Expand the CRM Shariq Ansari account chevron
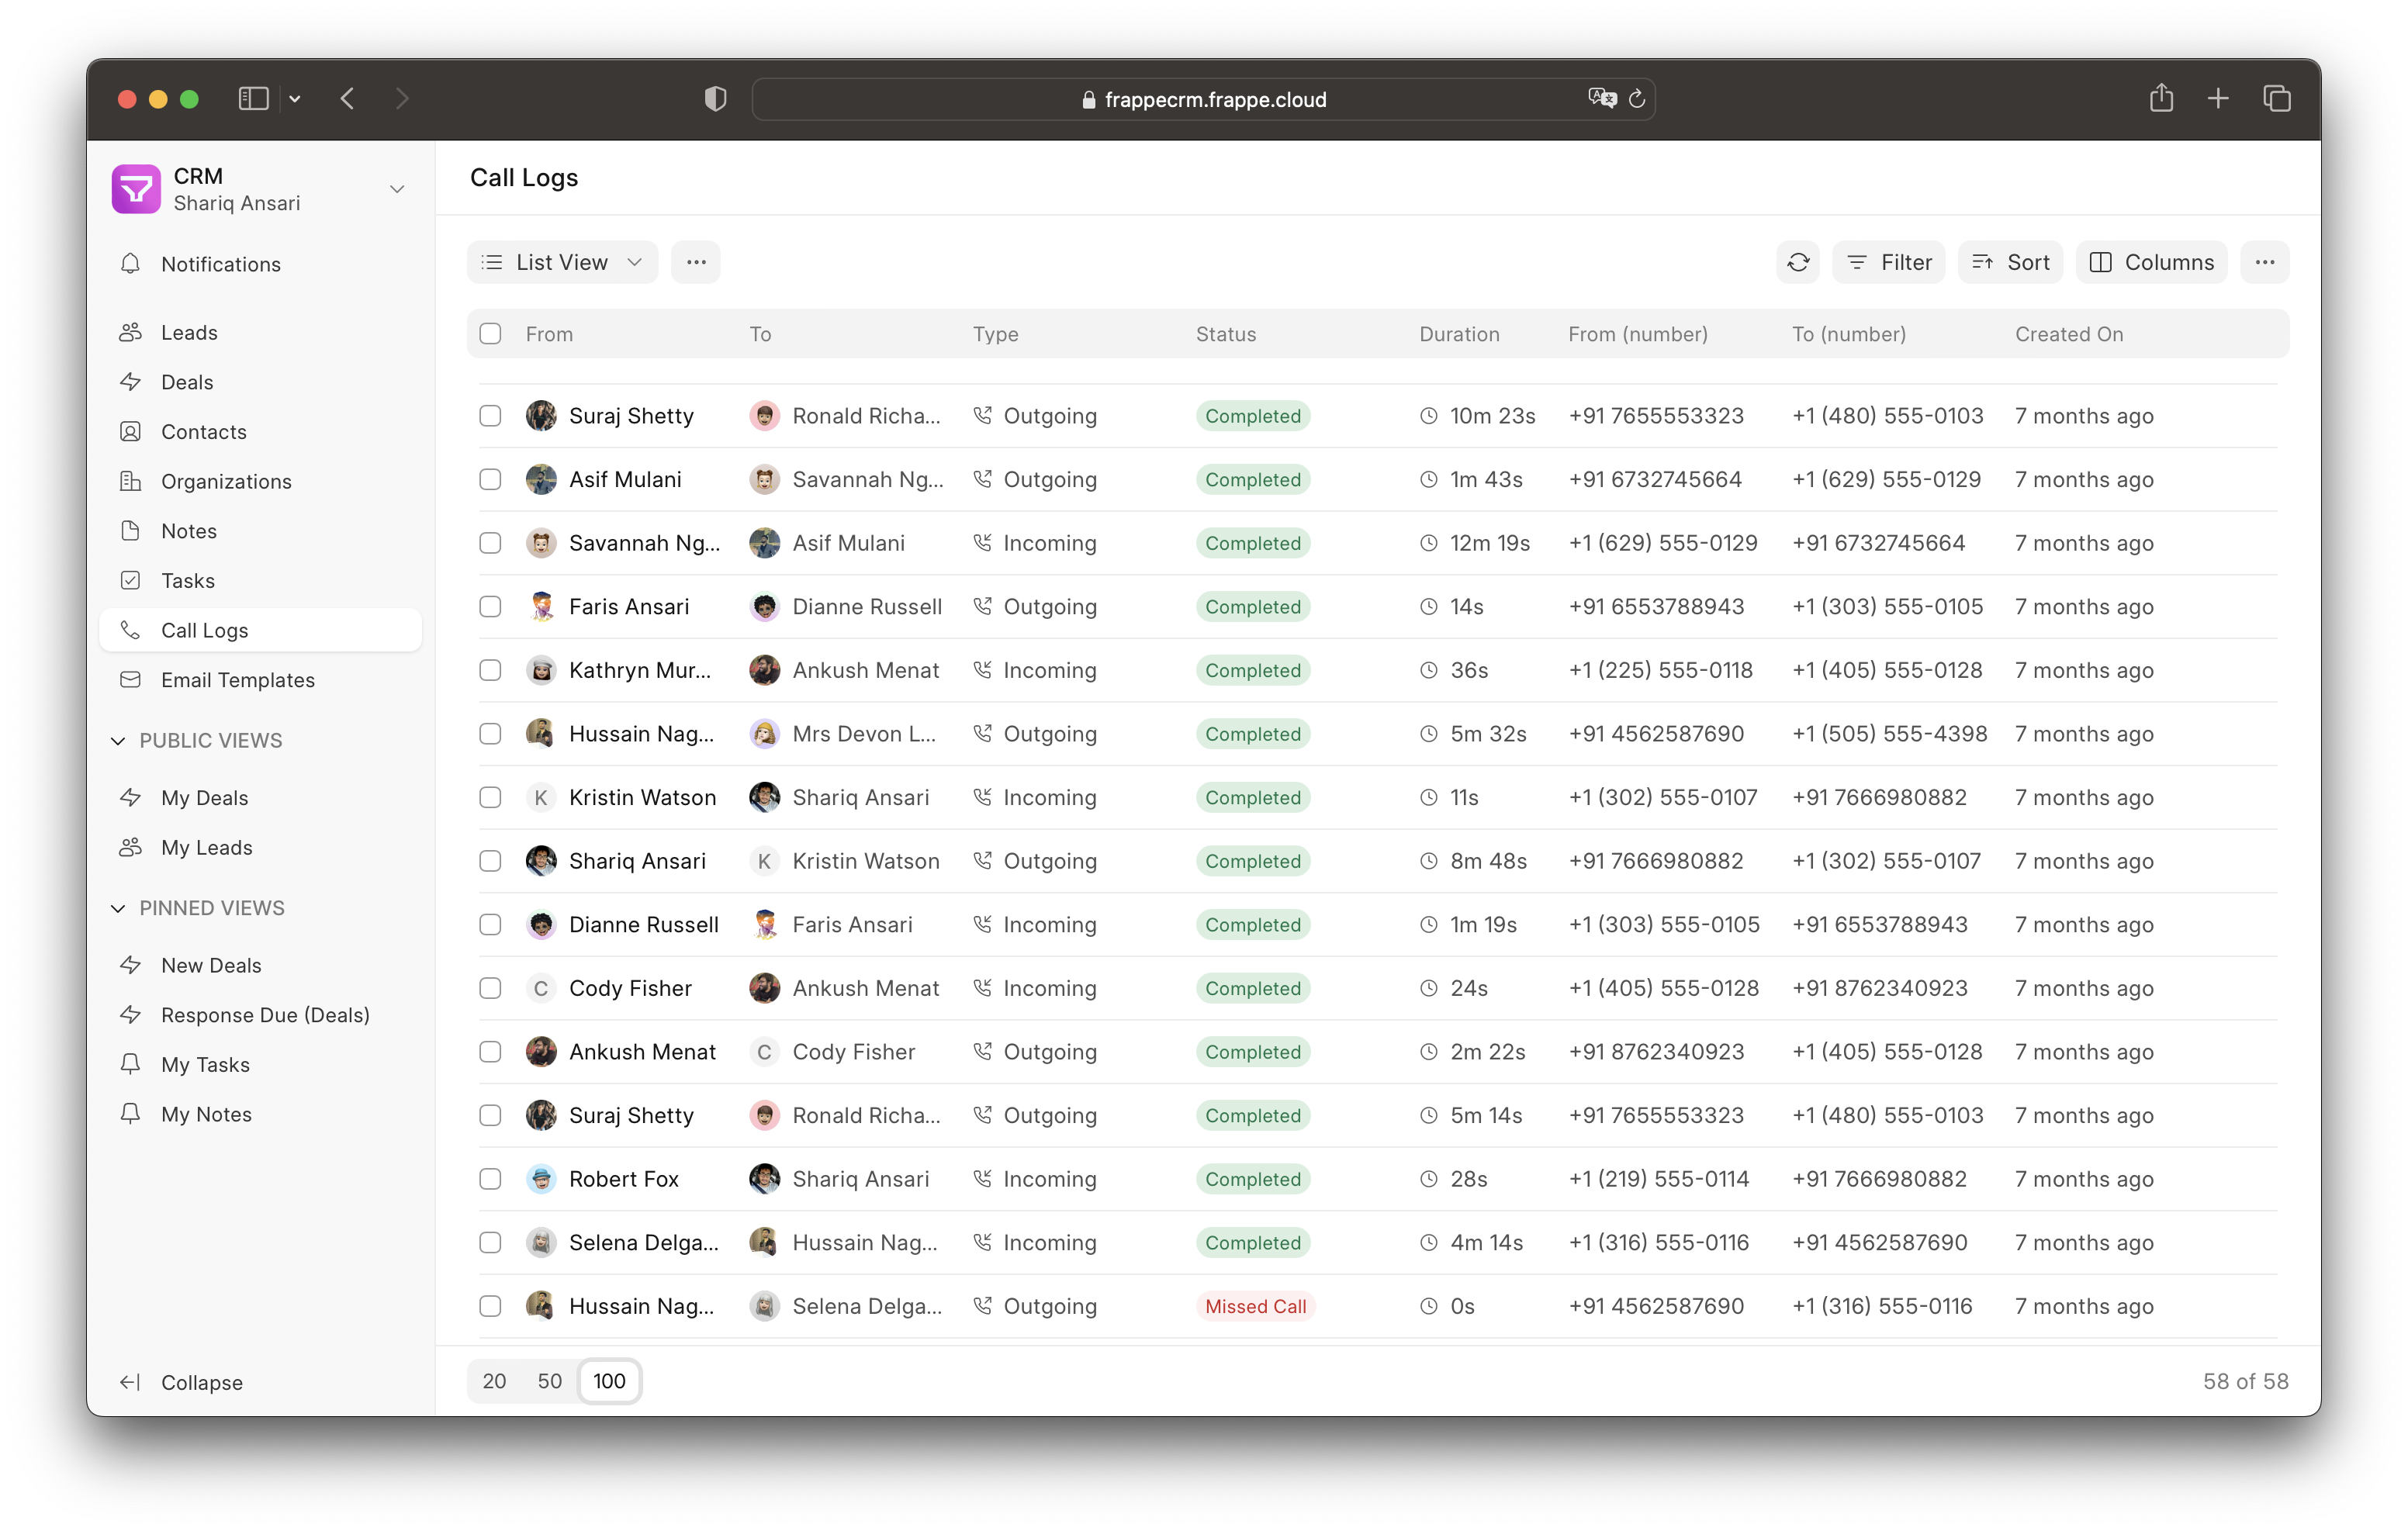Viewport: 2408px width, 1531px height. coord(397,189)
